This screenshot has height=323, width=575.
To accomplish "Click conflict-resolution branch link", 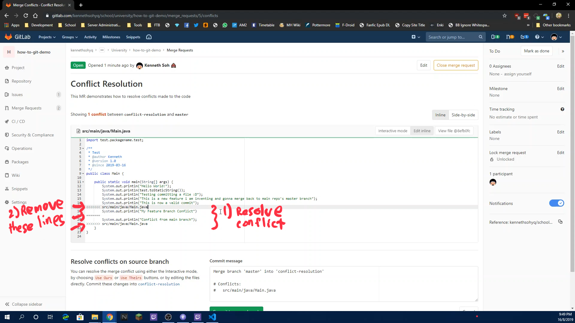I will [x=159, y=284].
